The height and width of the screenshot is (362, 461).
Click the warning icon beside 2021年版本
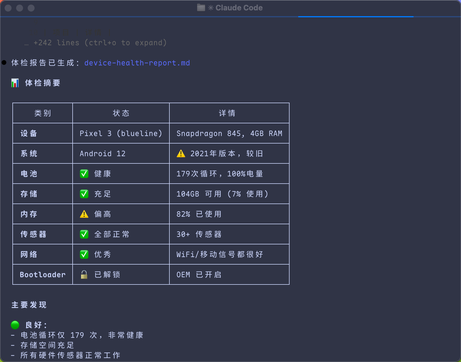181,154
